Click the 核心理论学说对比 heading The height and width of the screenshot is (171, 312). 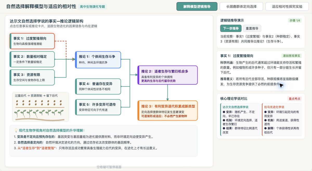234,98
